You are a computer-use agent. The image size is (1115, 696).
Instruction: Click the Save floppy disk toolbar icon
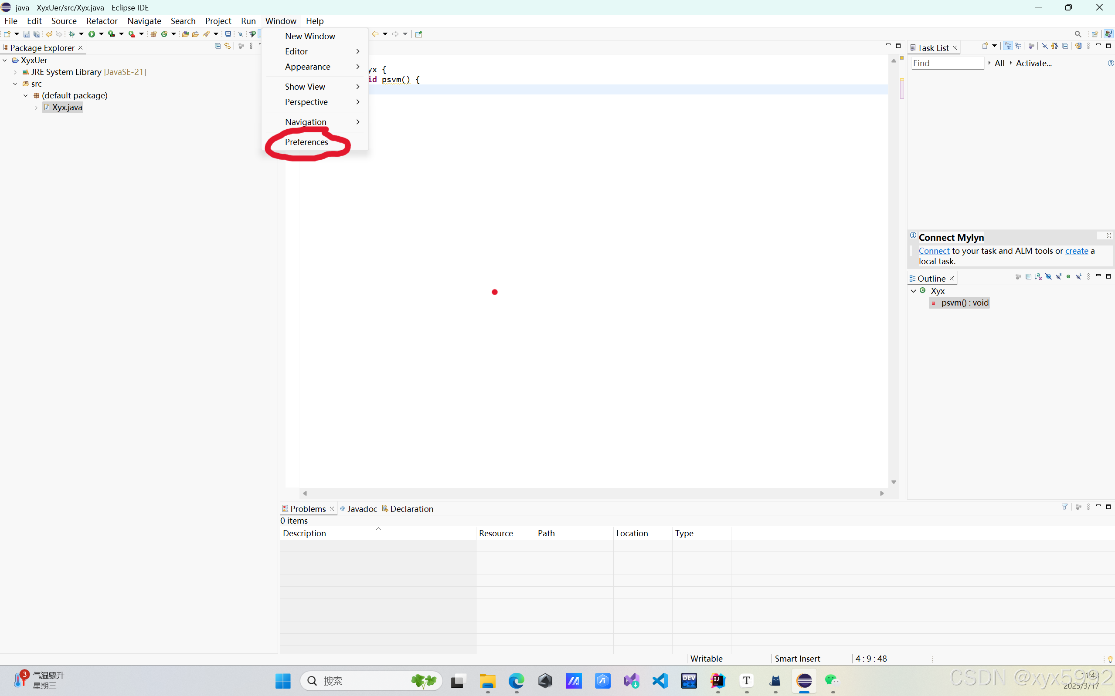coord(26,34)
